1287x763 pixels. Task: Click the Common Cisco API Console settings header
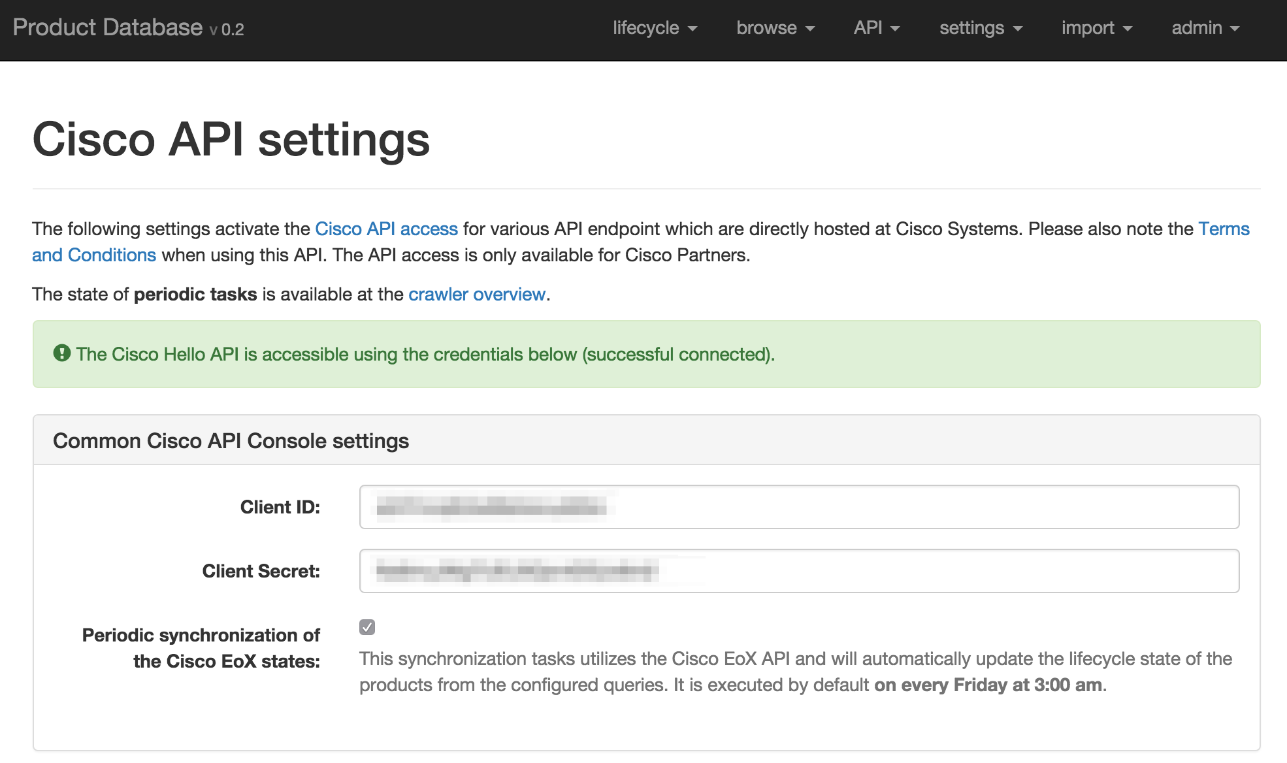231,441
